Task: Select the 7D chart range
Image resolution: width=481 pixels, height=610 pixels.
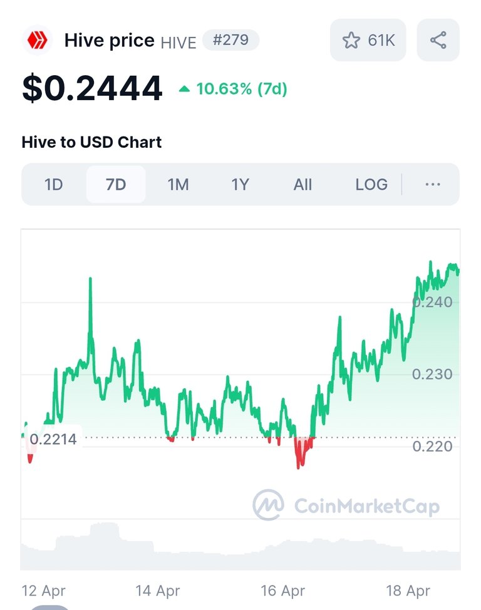Action: pyautogui.click(x=116, y=184)
